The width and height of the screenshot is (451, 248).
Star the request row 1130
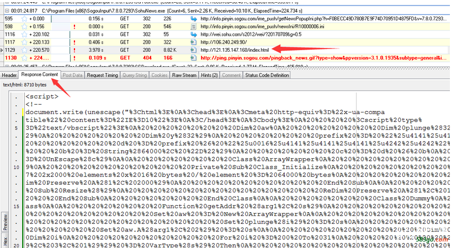[24, 58]
